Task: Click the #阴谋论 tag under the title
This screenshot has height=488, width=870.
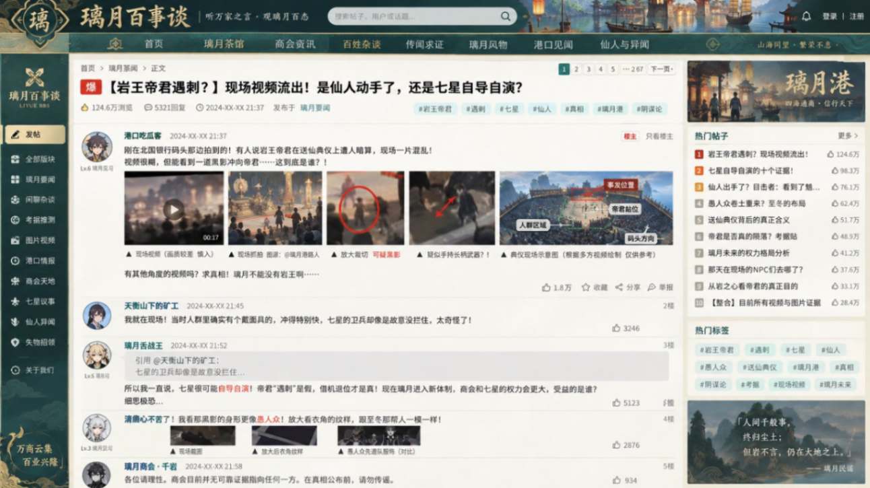Action: click(x=650, y=108)
